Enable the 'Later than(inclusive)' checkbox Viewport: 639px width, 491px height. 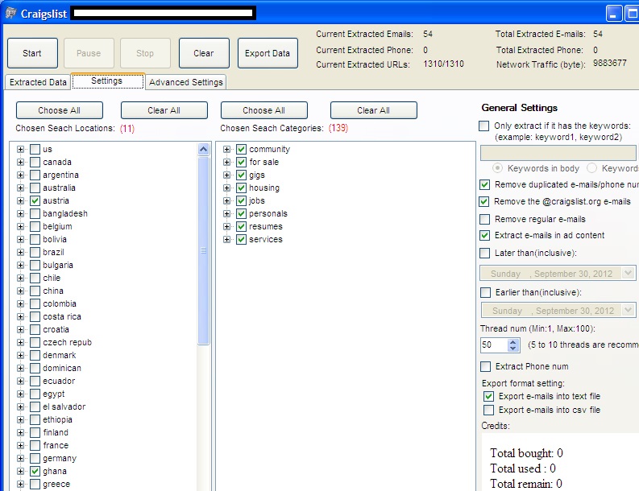[484, 254]
